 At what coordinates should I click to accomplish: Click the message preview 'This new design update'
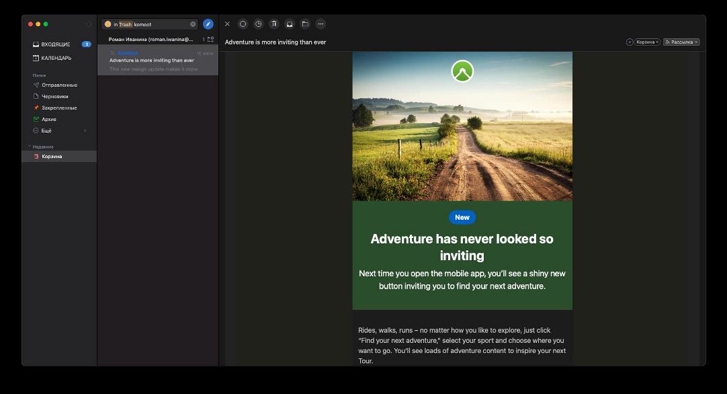tap(153, 69)
